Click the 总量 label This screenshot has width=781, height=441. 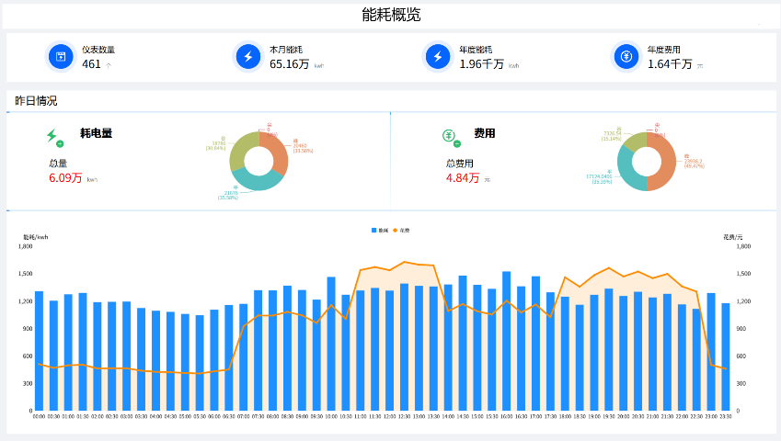[x=58, y=163]
